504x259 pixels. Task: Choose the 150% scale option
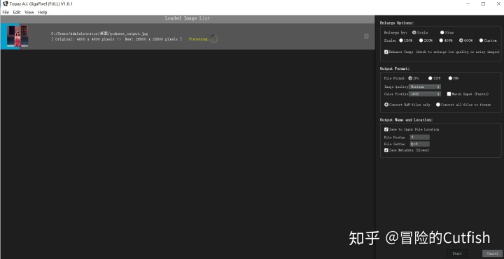[401, 40]
